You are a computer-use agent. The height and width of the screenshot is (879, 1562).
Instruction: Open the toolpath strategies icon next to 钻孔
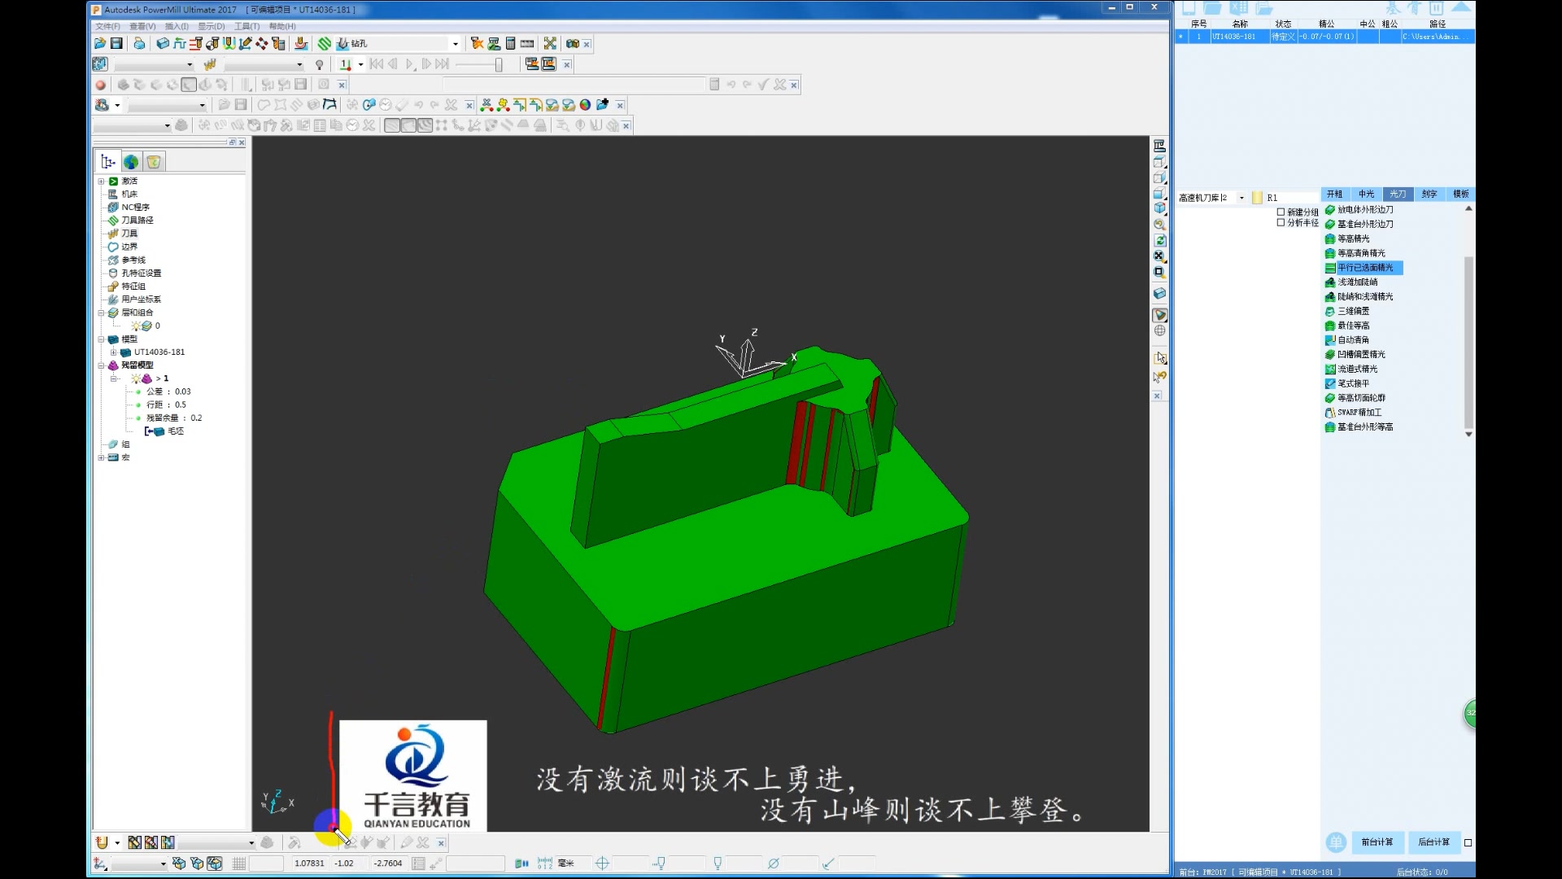(x=325, y=43)
